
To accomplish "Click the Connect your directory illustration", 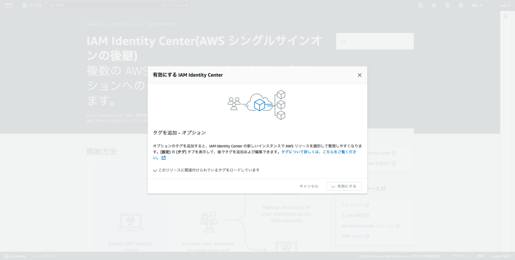I will click(x=209, y=222).
